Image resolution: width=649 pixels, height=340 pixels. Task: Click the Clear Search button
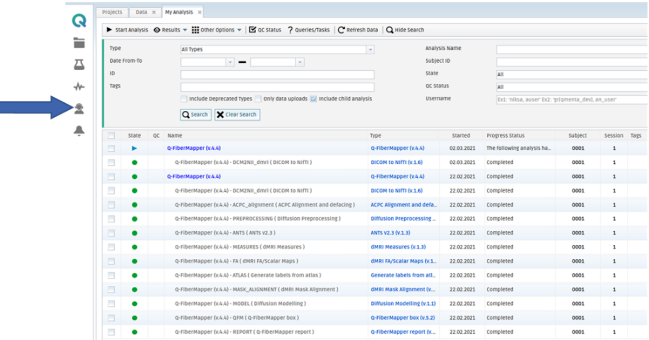(x=237, y=114)
